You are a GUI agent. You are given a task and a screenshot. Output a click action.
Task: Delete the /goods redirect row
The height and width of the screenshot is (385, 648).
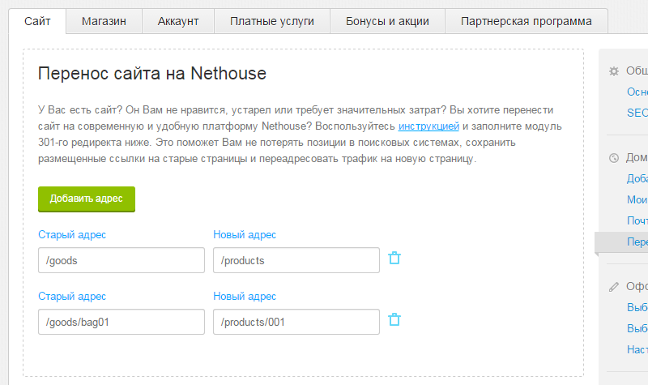point(394,259)
